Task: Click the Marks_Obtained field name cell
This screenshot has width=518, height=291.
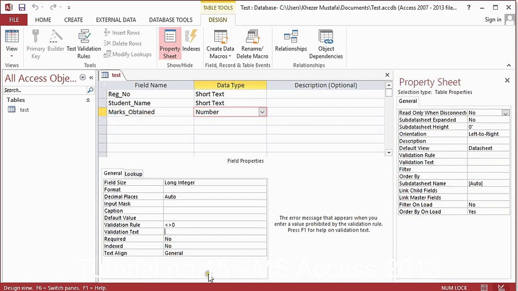Action: (x=150, y=112)
